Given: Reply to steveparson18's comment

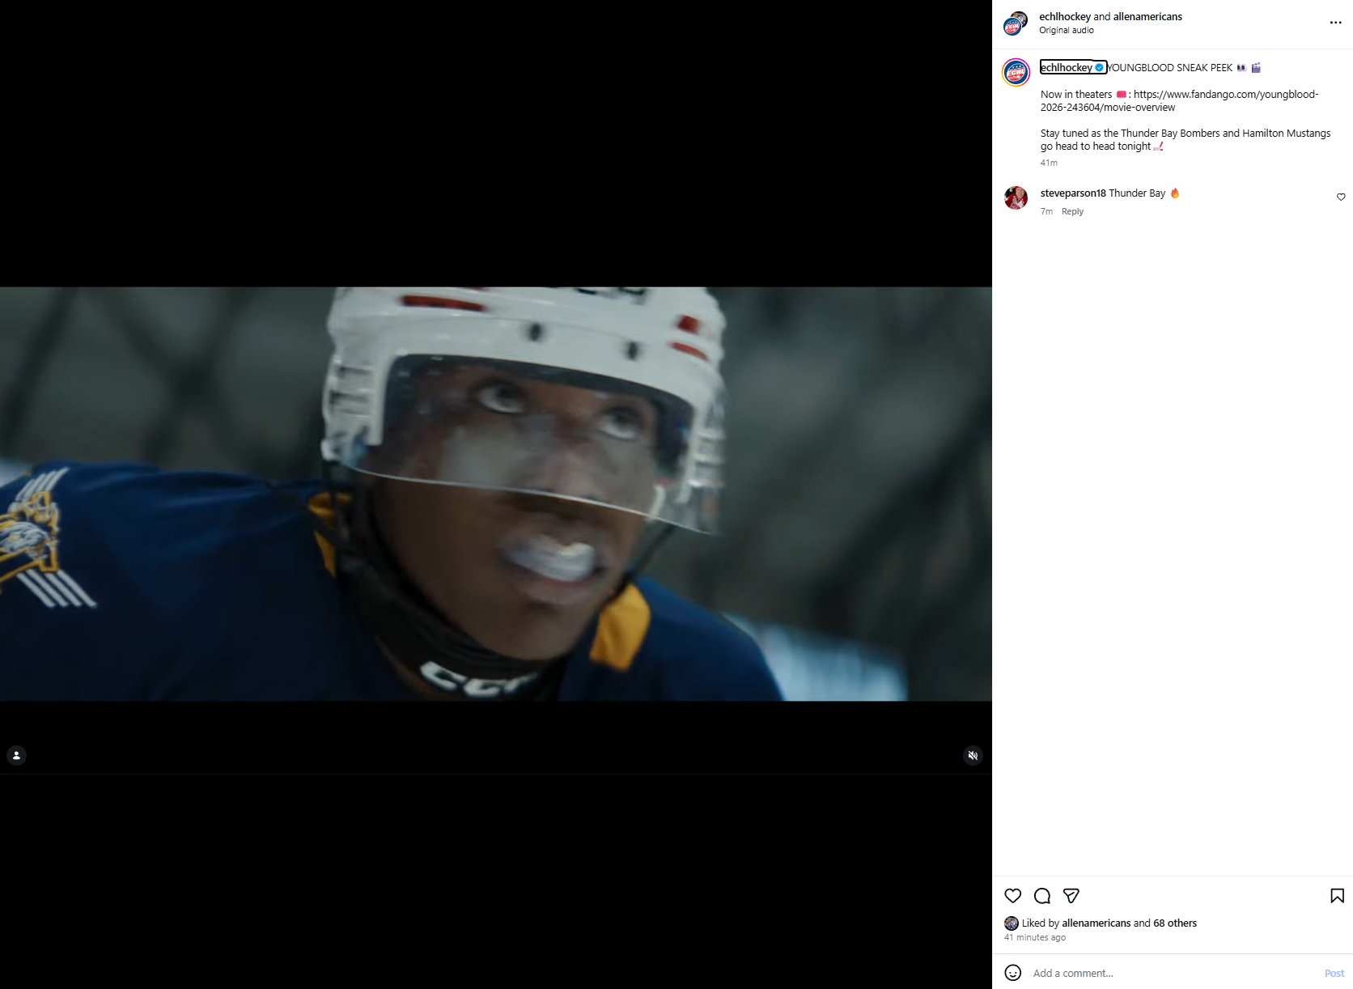Looking at the screenshot, I should (x=1072, y=211).
